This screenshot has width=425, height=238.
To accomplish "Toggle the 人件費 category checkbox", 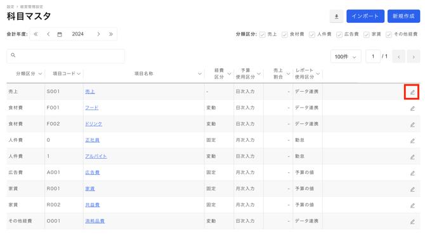I will click(x=312, y=35).
